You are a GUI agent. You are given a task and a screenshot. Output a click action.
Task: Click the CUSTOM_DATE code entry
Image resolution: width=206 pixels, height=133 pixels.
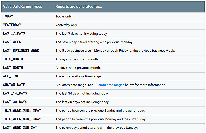click(x=14, y=85)
